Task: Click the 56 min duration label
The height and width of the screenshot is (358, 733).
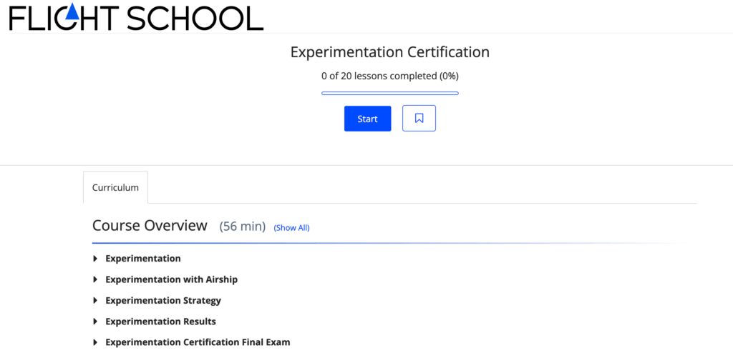Action: click(242, 227)
